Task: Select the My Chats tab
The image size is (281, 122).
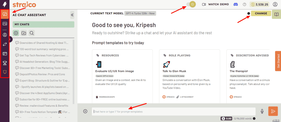Action: (x=43, y=24)
